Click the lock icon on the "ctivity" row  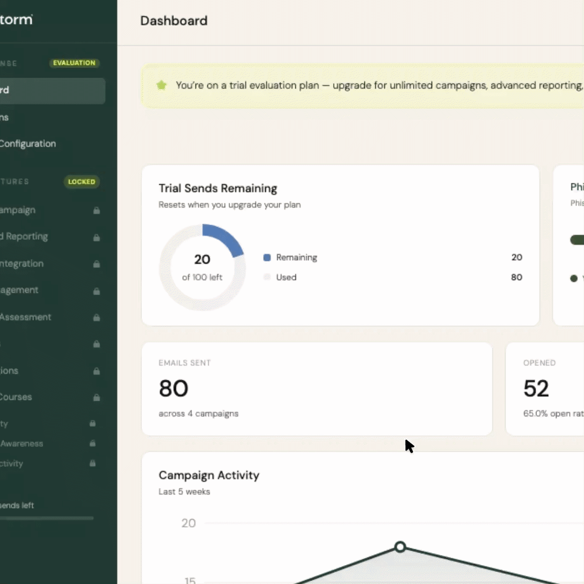tap(93, 463)
